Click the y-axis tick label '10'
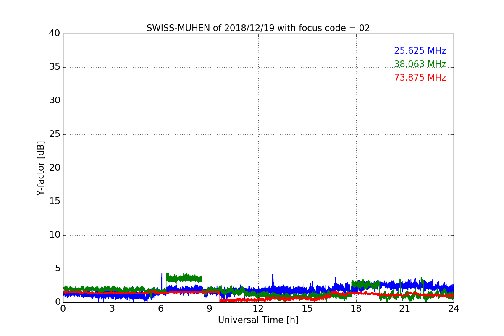The width and height of the screenshot is (504, 336). point(55,235)
